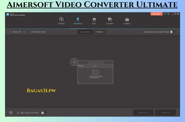Click the Record Video button

click(x=38, y=32)
